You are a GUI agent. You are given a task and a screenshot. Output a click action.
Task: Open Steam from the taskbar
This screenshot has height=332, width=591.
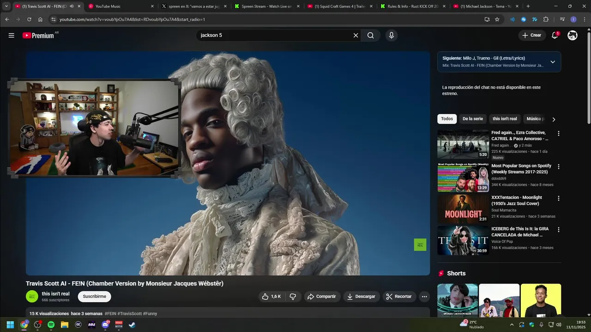pyautogui.click(x=132, y=325)
